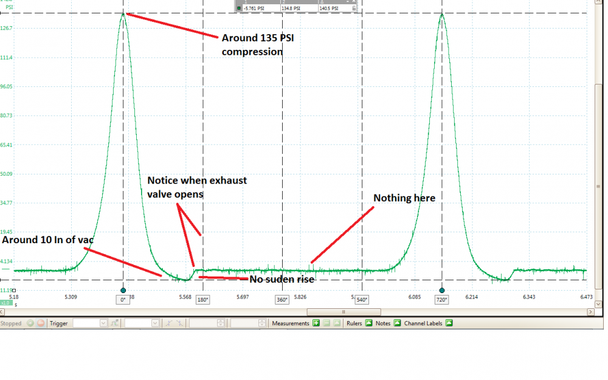Click the x1.0 zoom factor label
Screen dimensions: 608x380
(x=5, y=303)
